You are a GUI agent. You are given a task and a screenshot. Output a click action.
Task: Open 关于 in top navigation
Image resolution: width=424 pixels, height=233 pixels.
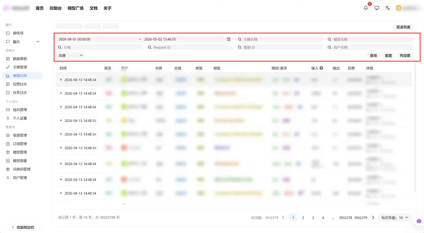coord(107,8)
